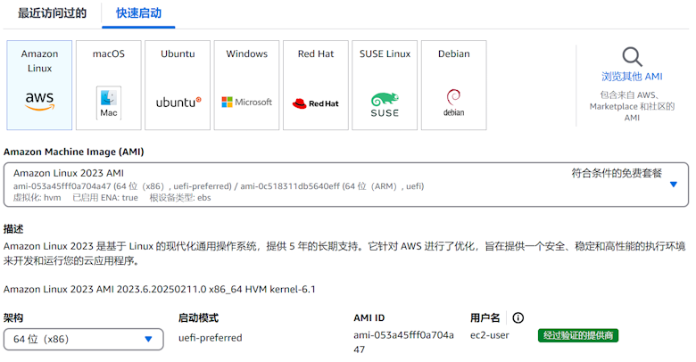This screenshot has width=696, height=362.
Task: Select the Ubuntu AMI card
Action: 178,86
